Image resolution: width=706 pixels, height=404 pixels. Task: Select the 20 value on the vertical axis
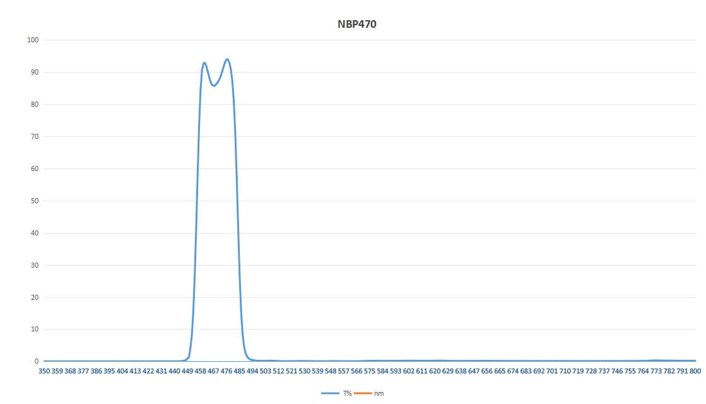(x=35, y=297)
